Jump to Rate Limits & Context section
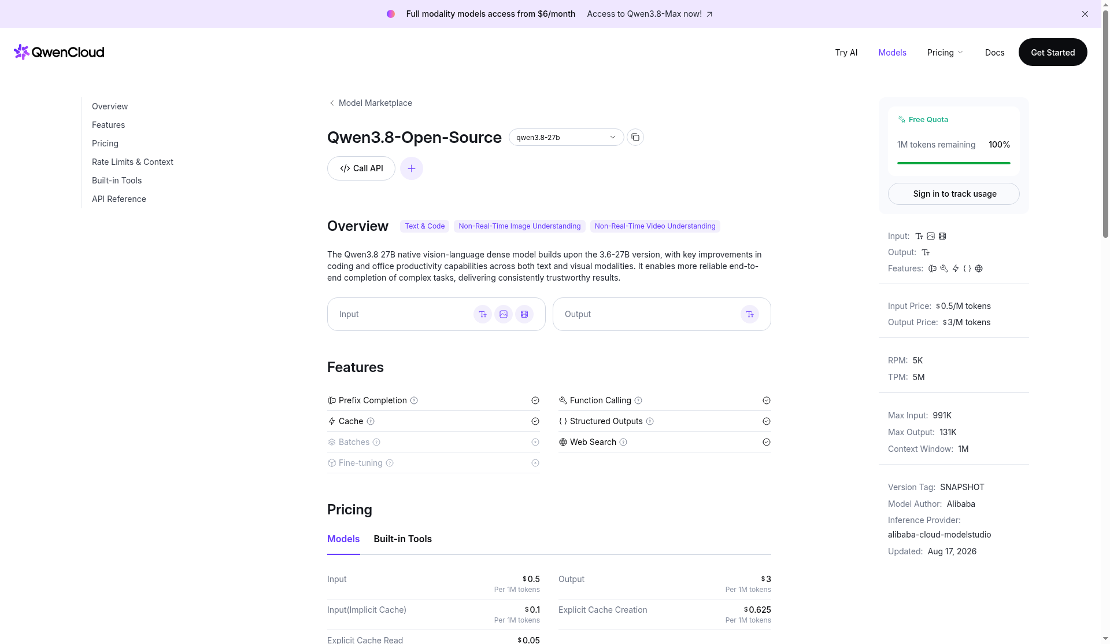1110x644 pixels. (132, 162)
